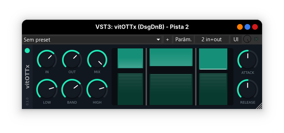284x133 pixels.
Task: Click the right crossover divider bar
Action: 196,77
